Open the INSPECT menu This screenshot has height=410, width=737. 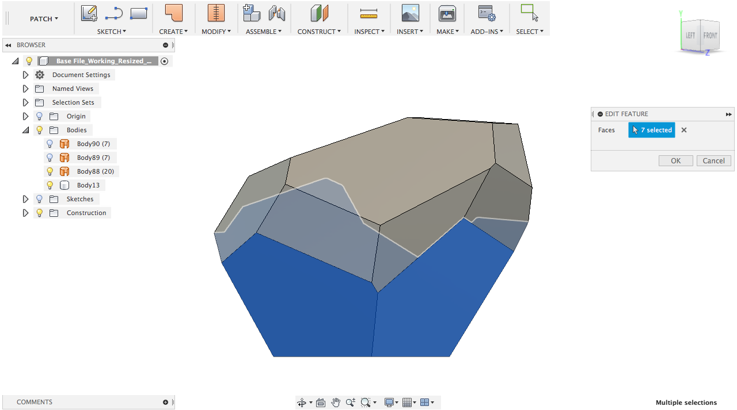coord(369,32)
